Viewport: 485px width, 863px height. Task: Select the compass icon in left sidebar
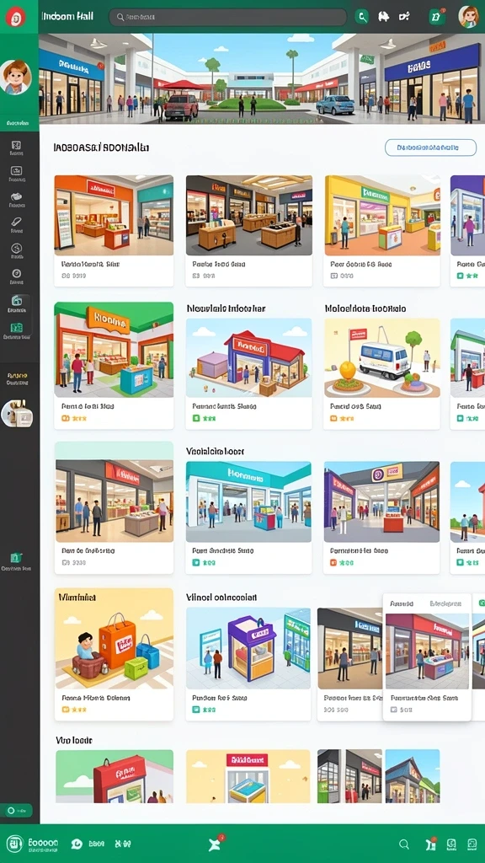point(17,274)
